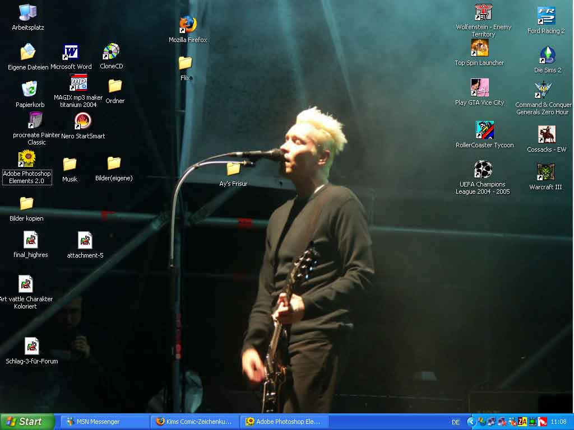Image resolution: width=574 pixels, height=430 pixels.
Task: Open the DE language bar selector
Action: tap(456, 422)
